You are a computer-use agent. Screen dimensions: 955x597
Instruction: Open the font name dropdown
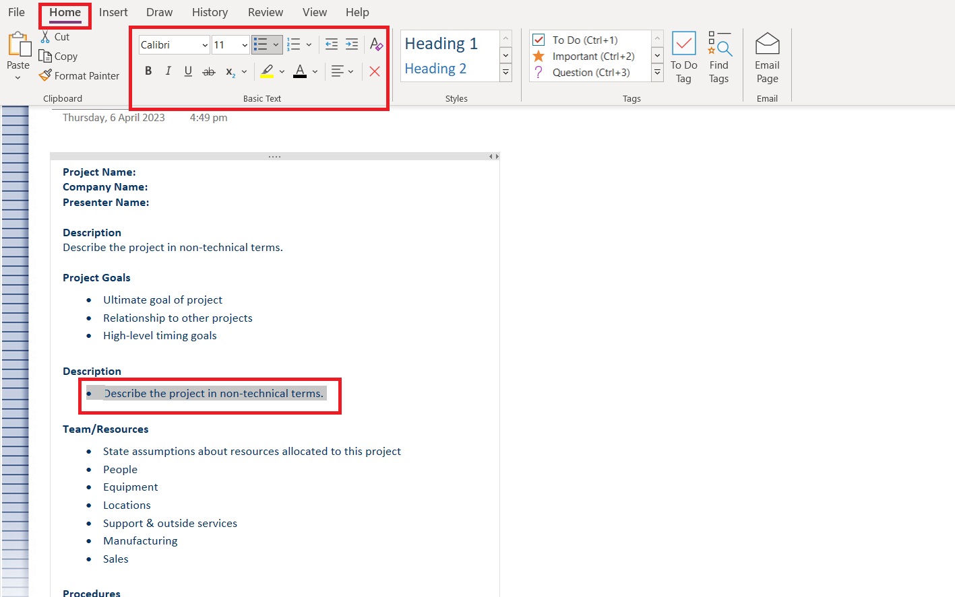click(205, 44)
